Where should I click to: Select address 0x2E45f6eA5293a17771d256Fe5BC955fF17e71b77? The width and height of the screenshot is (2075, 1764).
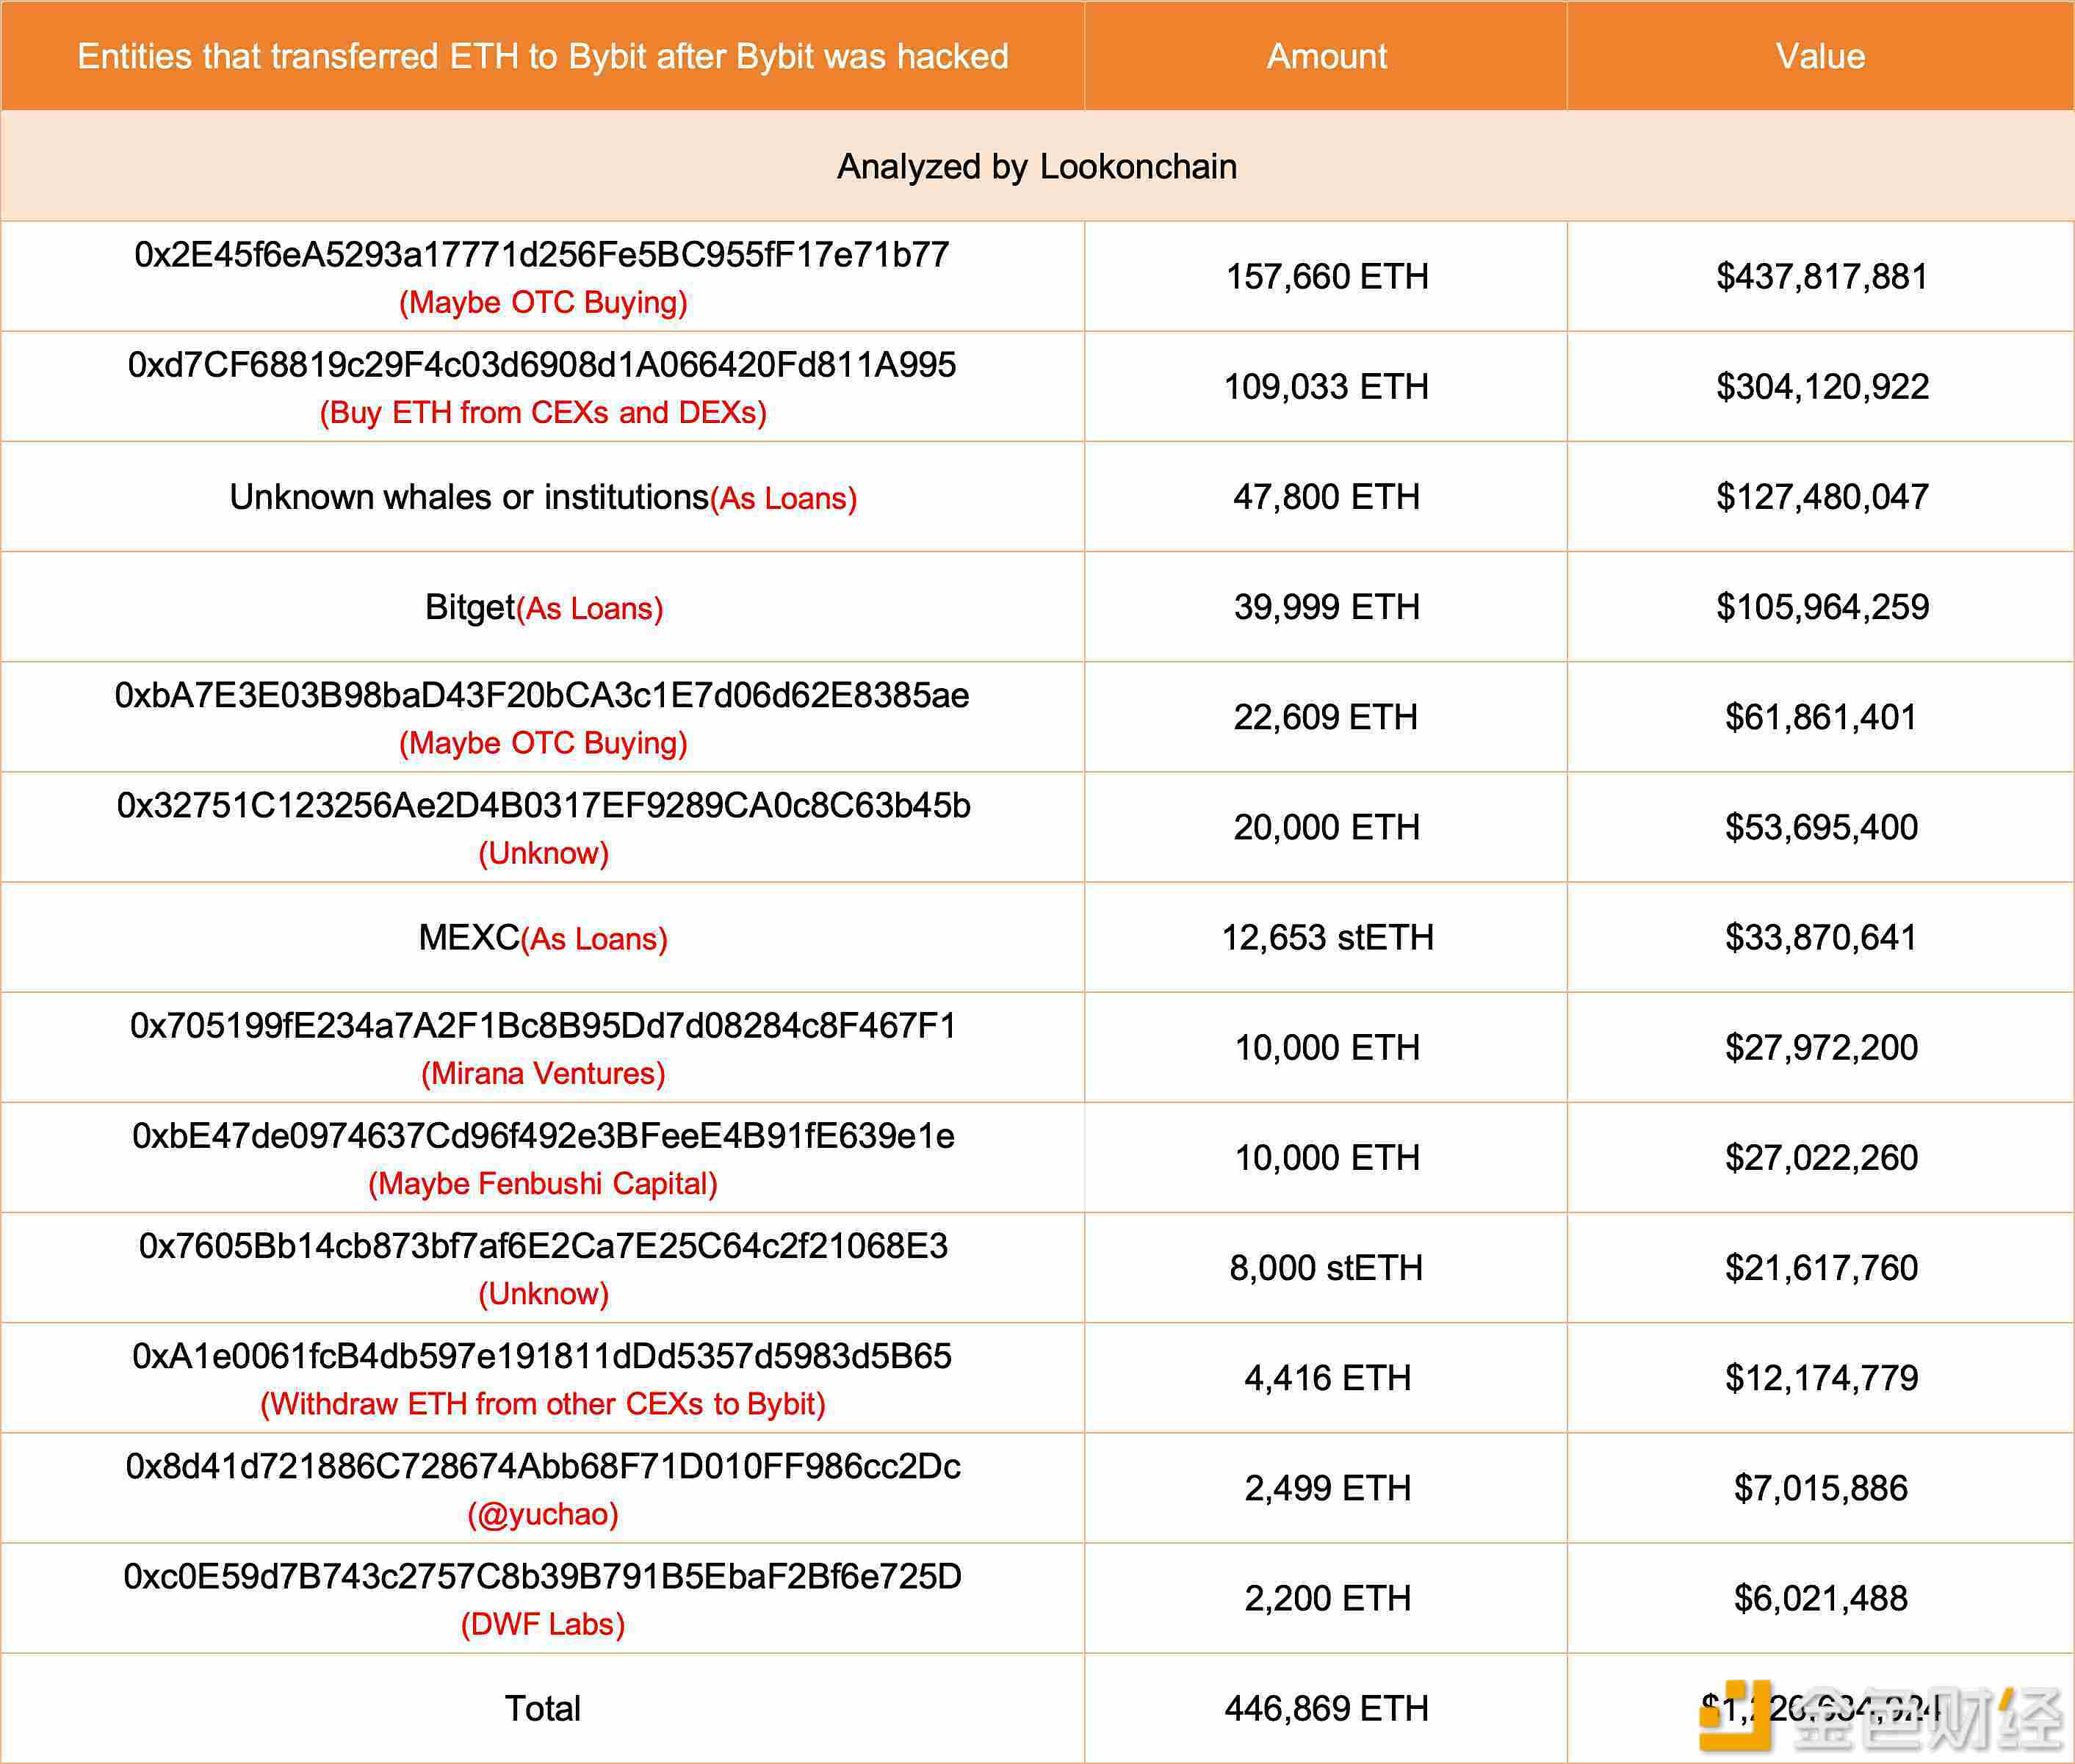(x=542, y=254)
